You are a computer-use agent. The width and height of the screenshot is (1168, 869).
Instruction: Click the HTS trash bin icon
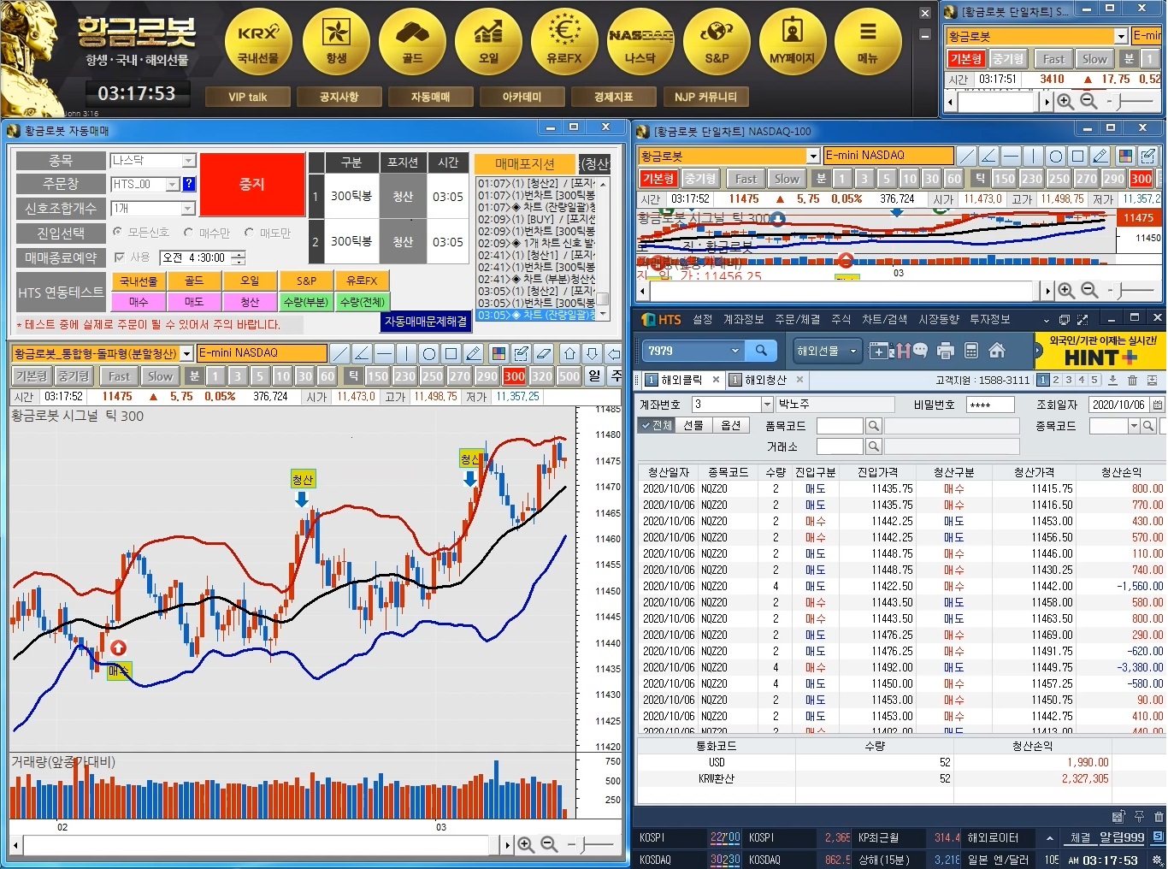[x=1132, y=380]
